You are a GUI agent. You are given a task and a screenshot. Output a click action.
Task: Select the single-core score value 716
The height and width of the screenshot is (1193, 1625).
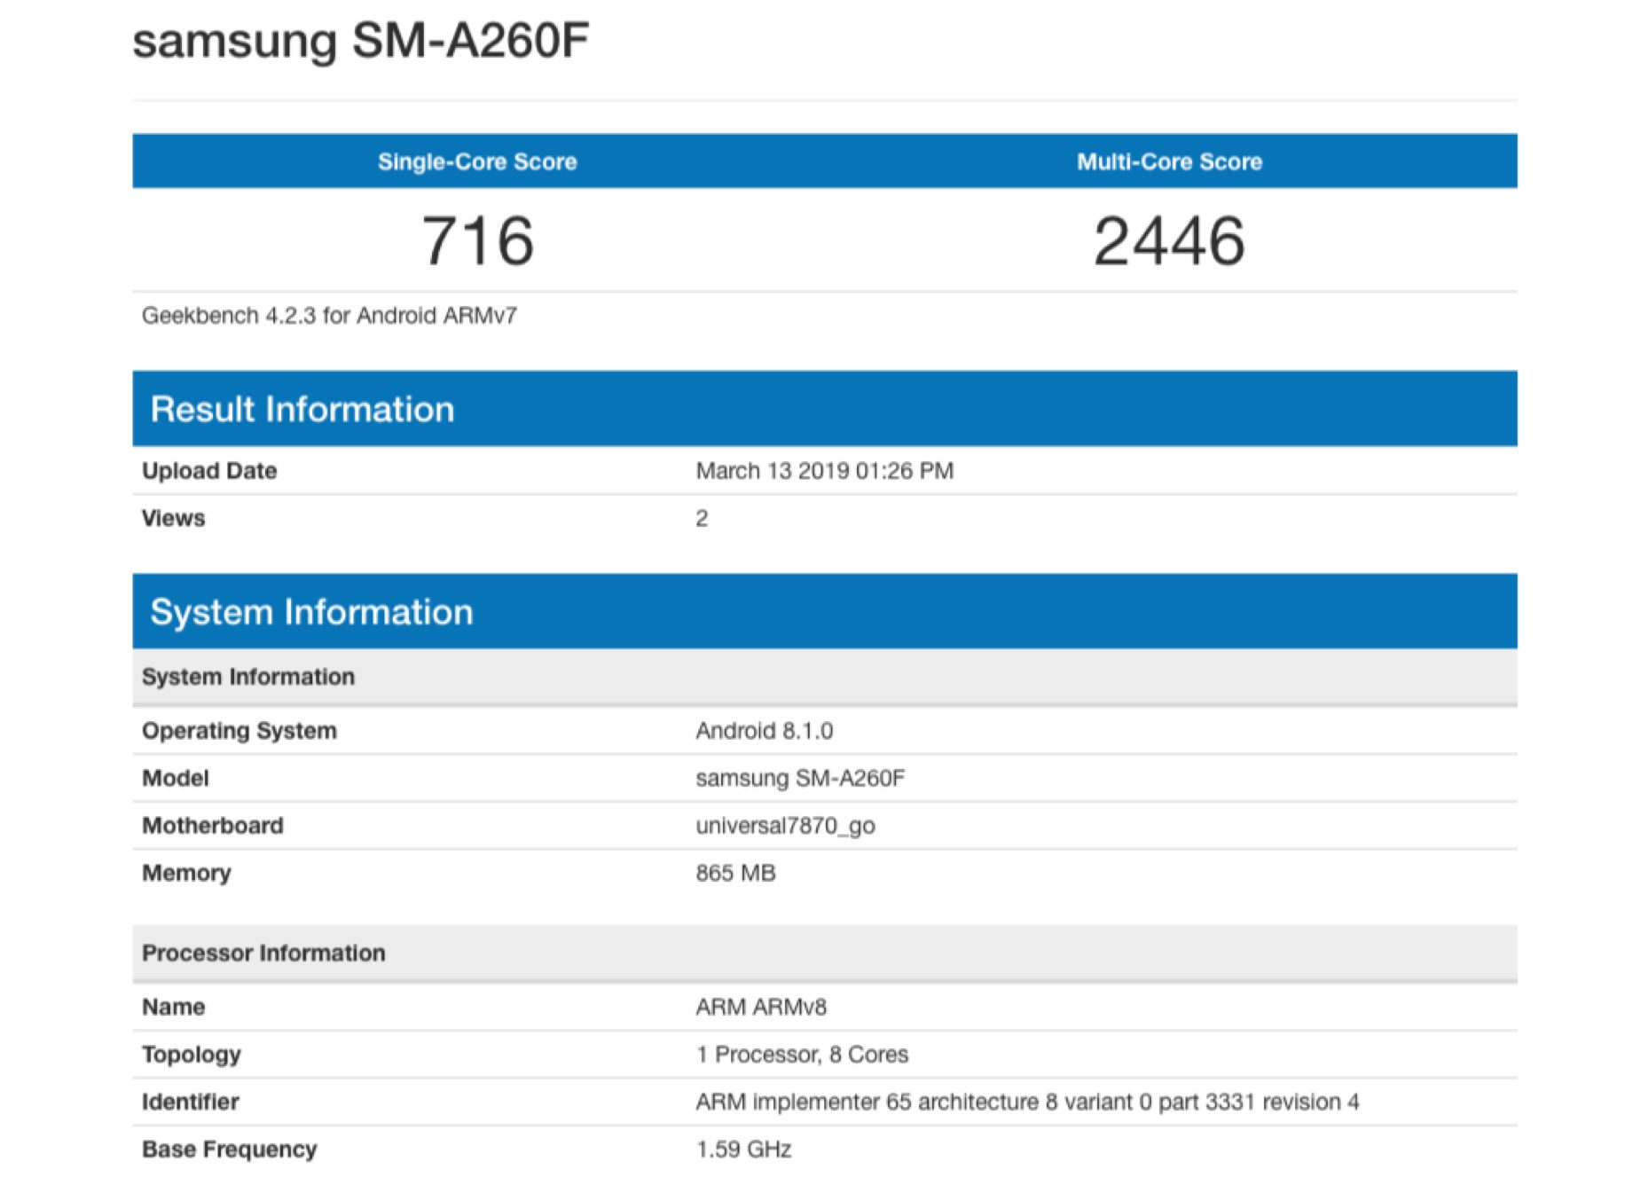pos(477,241)
